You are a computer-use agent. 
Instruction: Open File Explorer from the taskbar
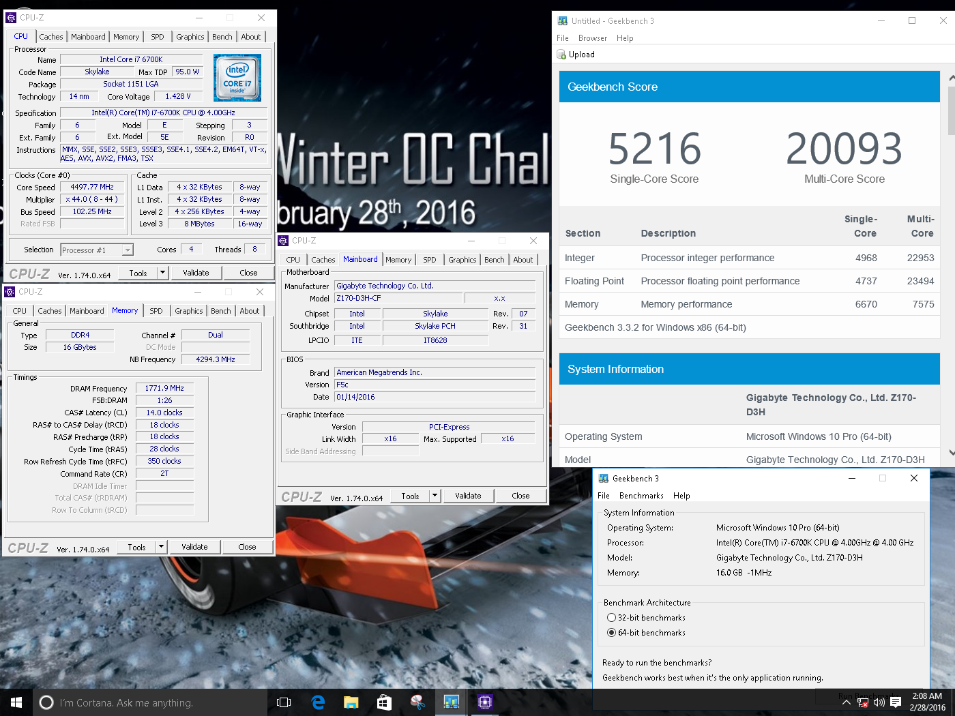pos(351,702)
